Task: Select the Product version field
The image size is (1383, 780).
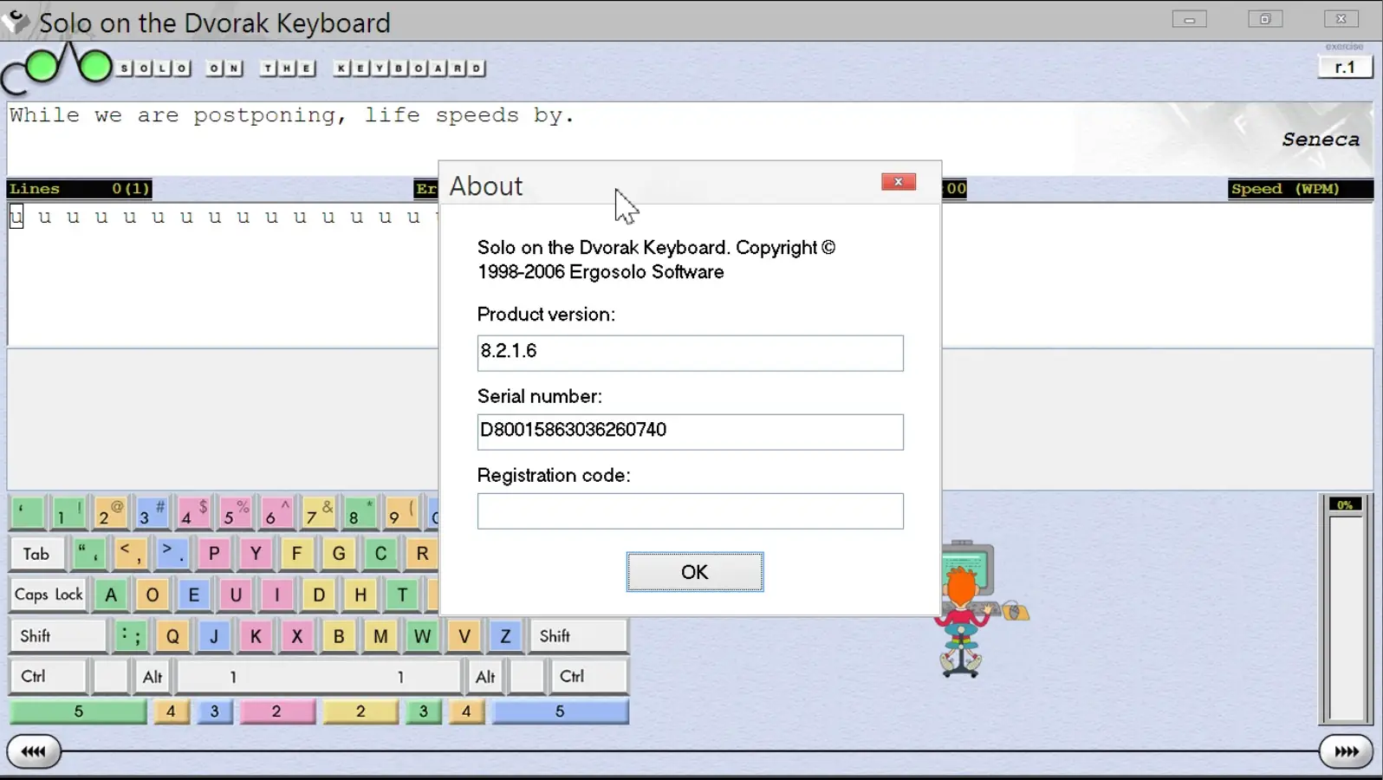Action: (690, 353)
